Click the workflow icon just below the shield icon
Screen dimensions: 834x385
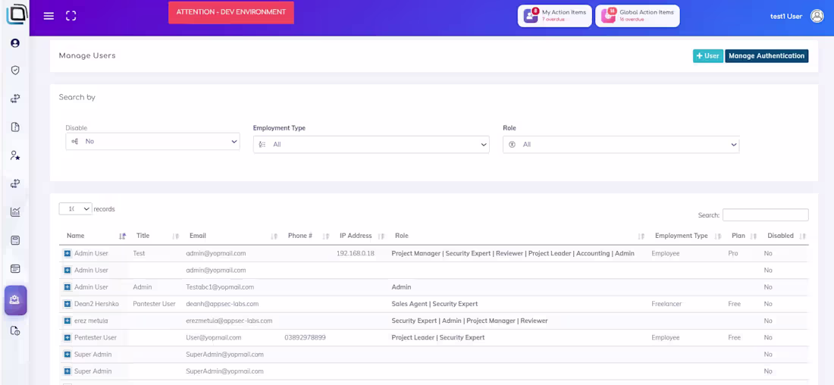coord(15,99)
